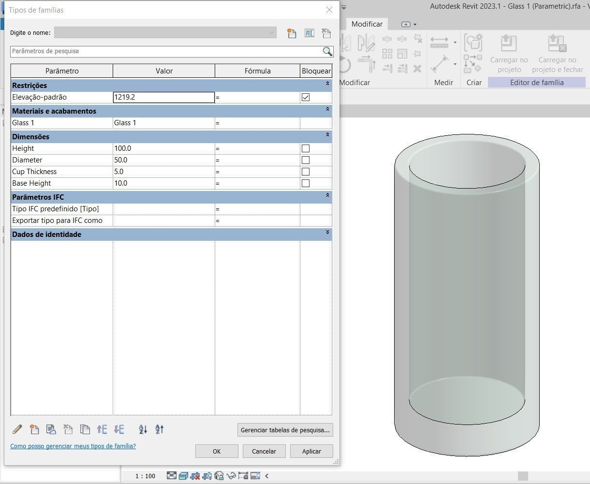
Task: Click the 1 : 100 view scale
Action: click(145, 476)
